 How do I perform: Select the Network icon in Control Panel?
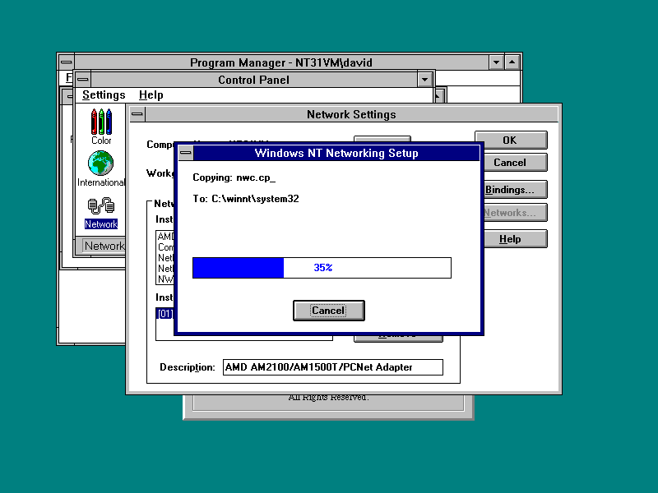(x=101, y=214)
